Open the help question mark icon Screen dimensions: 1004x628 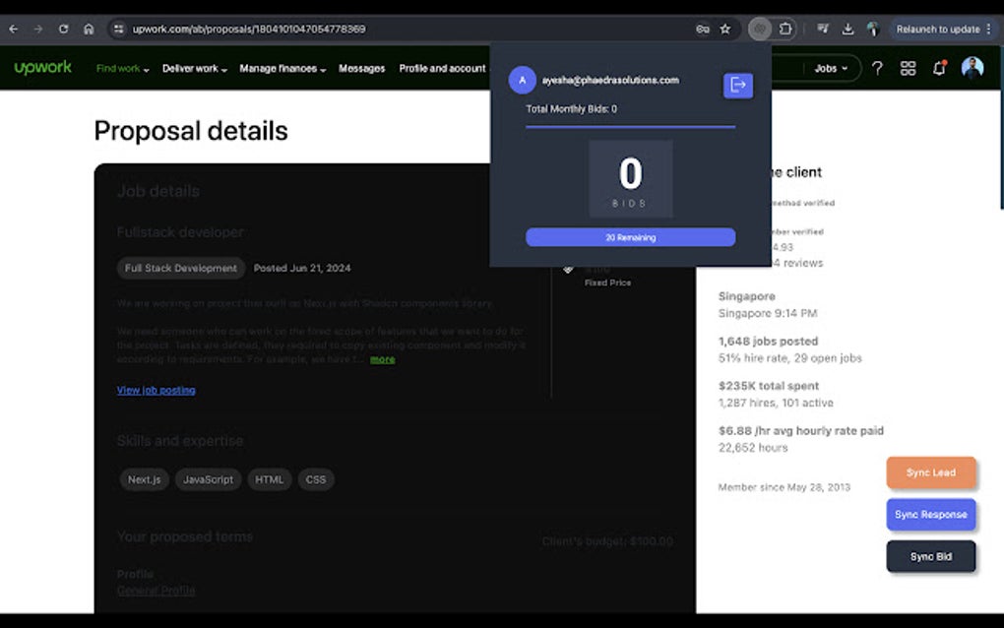click(x=877, y=68)
